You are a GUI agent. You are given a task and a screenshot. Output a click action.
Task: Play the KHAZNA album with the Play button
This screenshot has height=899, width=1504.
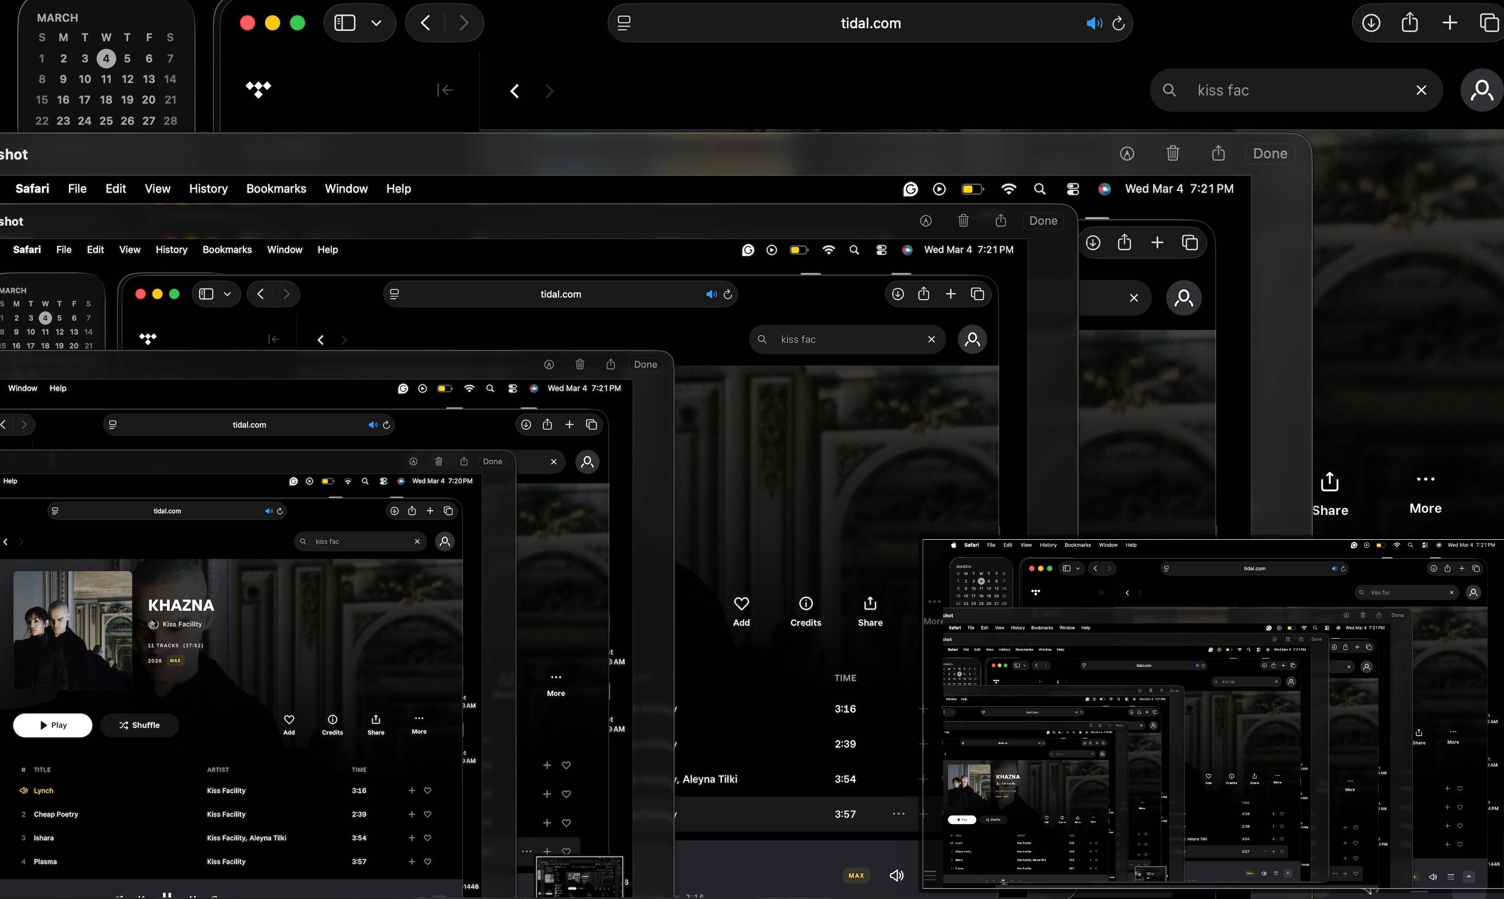pyautogui.click(x=53, y=725)
